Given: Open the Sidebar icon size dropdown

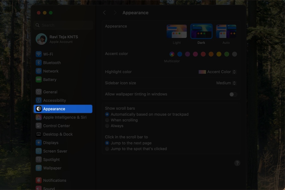Looking at the screenshot, I should point(226,83).
